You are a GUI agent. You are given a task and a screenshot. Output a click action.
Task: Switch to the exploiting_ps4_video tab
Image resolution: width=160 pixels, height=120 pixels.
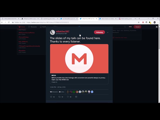click(x=49, y=19)
